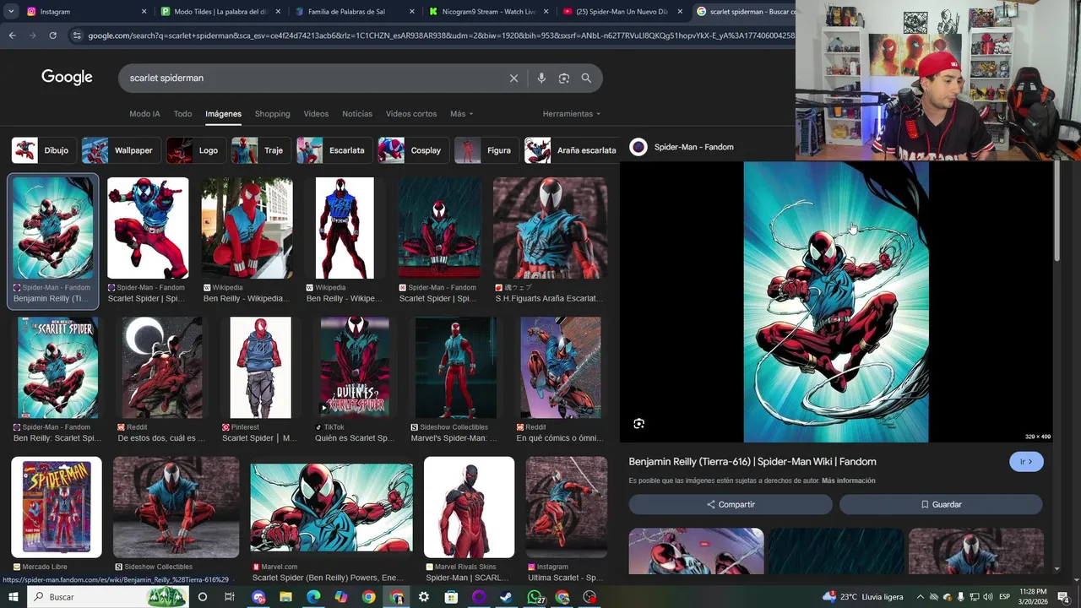Click the Guardar button
This screenshot has height=608, width=1081.
(x=941, y=504)
